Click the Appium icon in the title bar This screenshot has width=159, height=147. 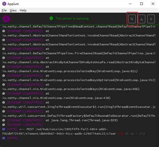[x=4, y=4]
